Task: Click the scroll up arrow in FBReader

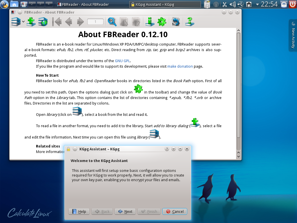Action: tap(238, 30)
